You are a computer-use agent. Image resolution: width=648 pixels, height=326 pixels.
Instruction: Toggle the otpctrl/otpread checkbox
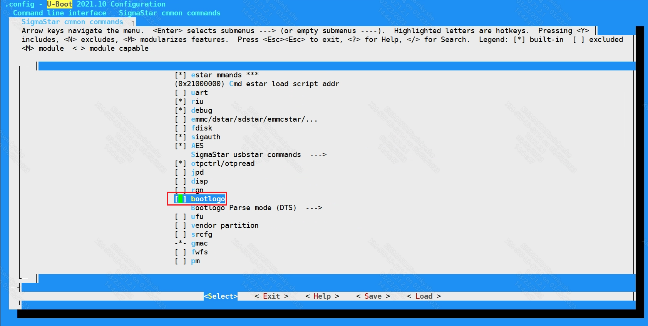click(180, 164)
